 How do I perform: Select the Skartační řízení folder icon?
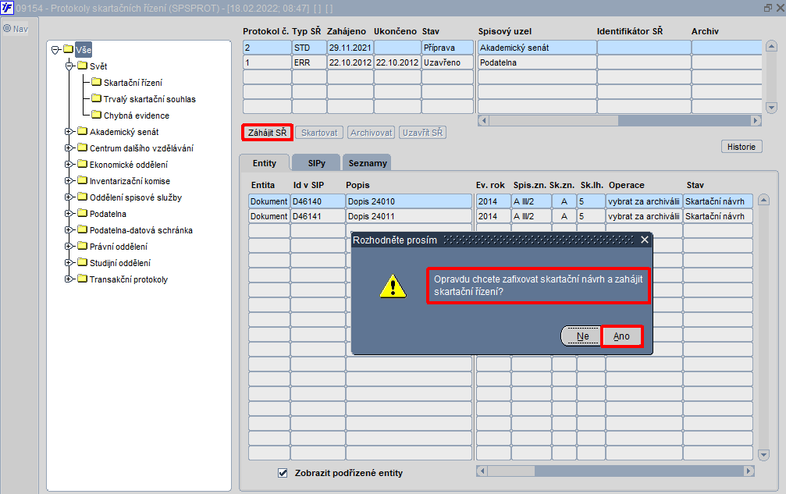pyautogui.click(x=97, y=83)
